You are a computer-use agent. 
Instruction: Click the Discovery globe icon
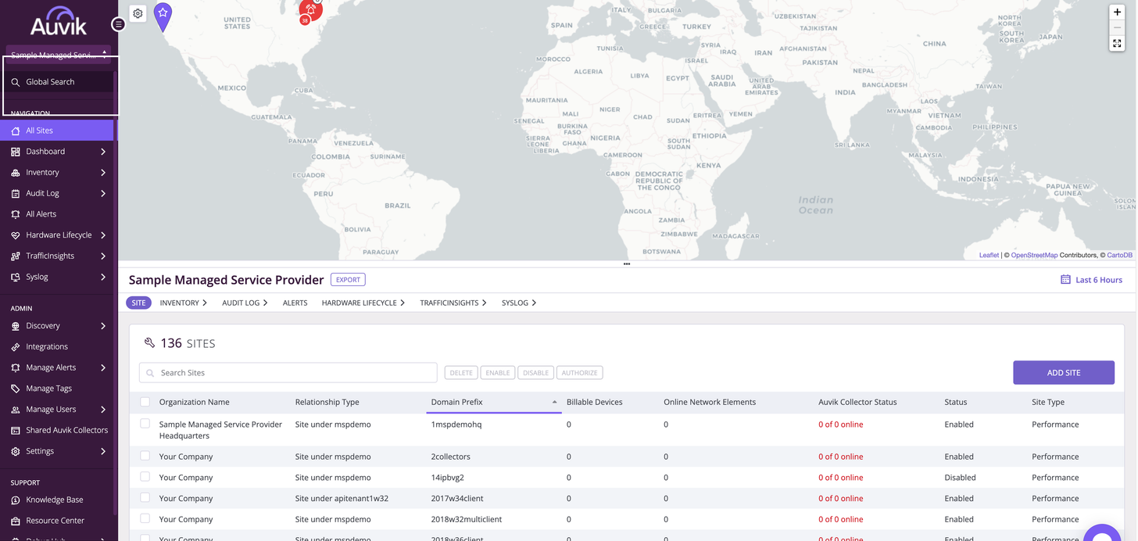tap(15, 326)
